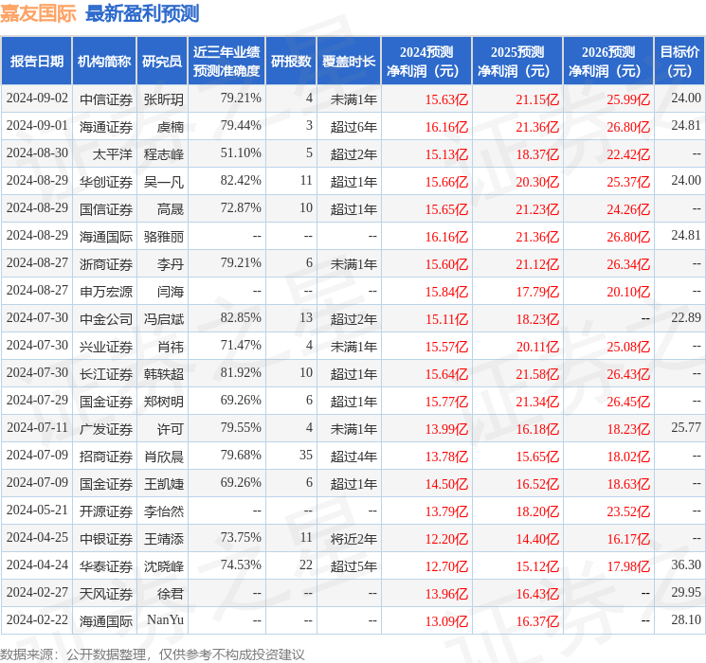This screenshot has height=663, width=706.
Task: Select the 29.95 target price cell
Action: [679, 593]
